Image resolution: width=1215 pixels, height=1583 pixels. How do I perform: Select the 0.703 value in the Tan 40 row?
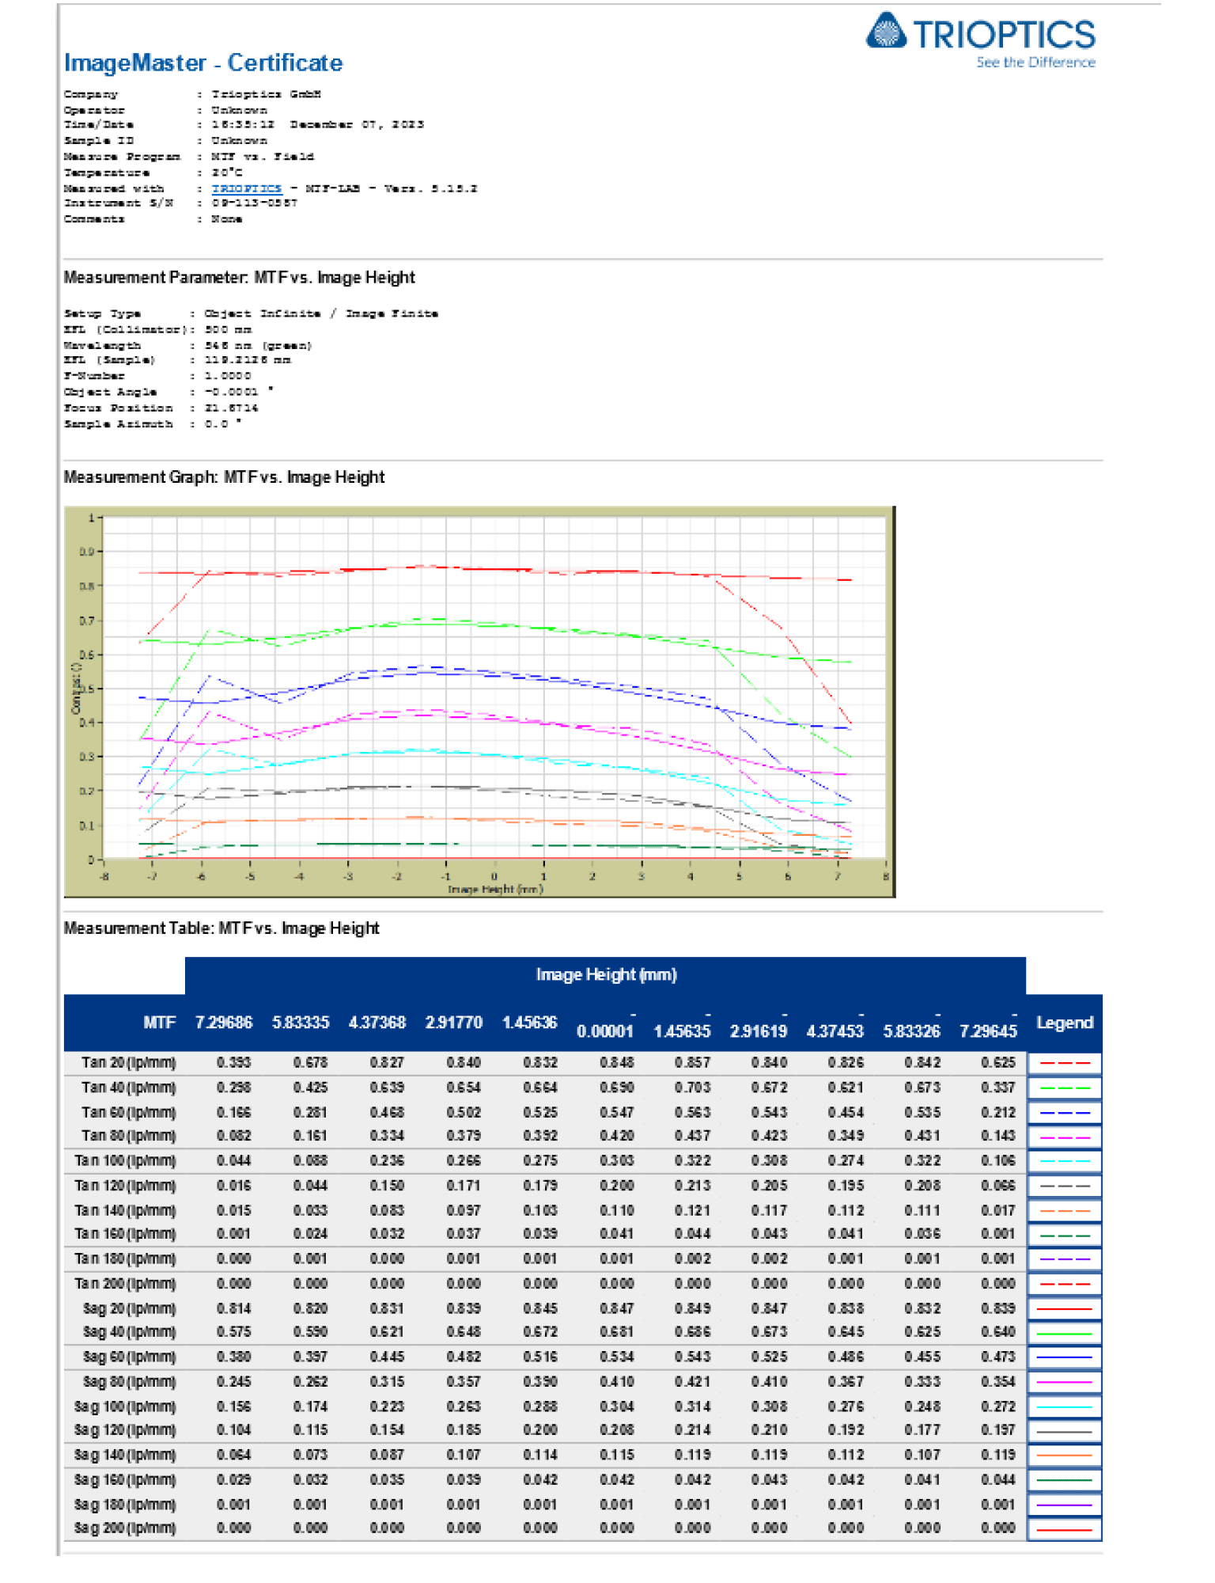[x=693, y=1088]
